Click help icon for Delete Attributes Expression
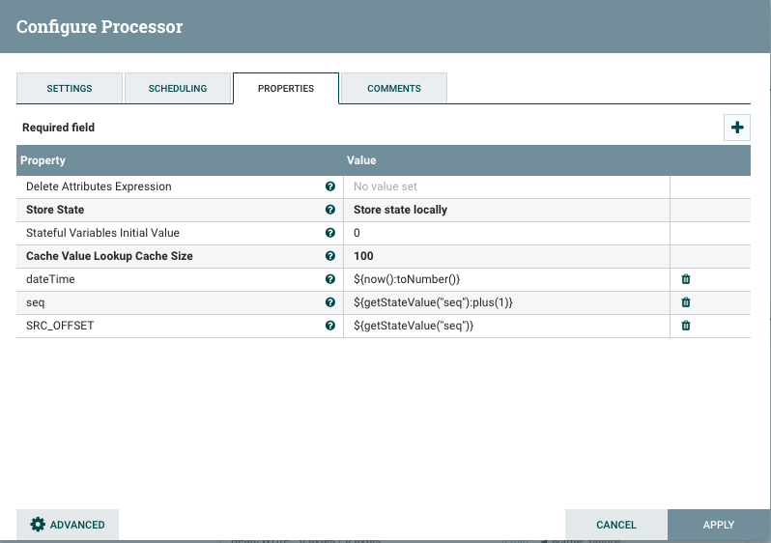The image size is (771, 543). [330, 186]
